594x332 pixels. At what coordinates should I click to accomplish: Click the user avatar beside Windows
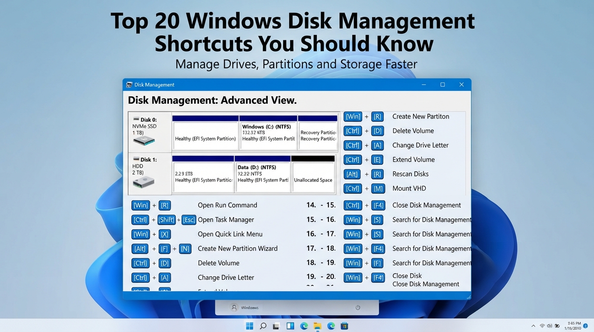[234, 308]
